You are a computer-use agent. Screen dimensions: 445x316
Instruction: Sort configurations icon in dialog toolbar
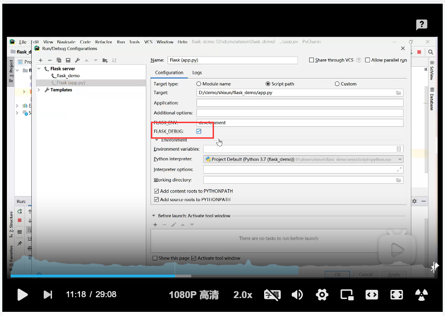click(x=114, y=60)
